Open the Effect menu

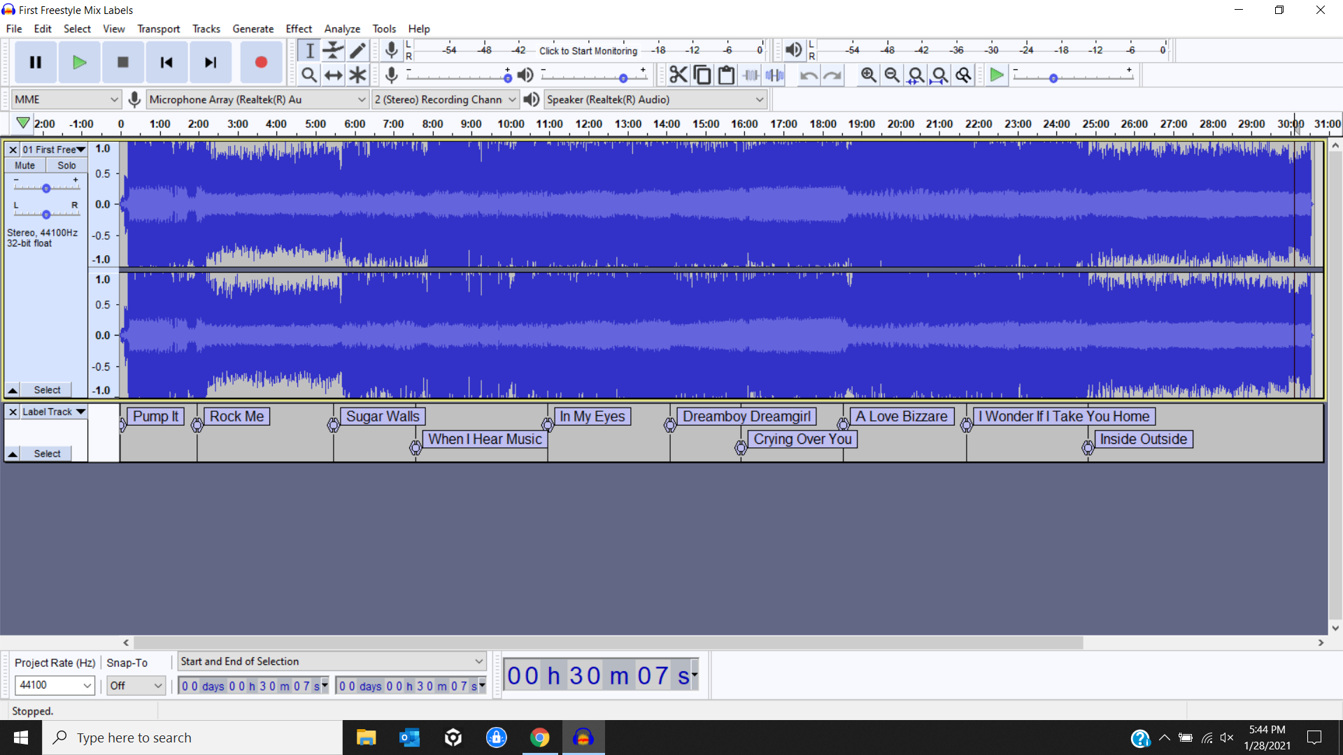[x=299, y=29]
